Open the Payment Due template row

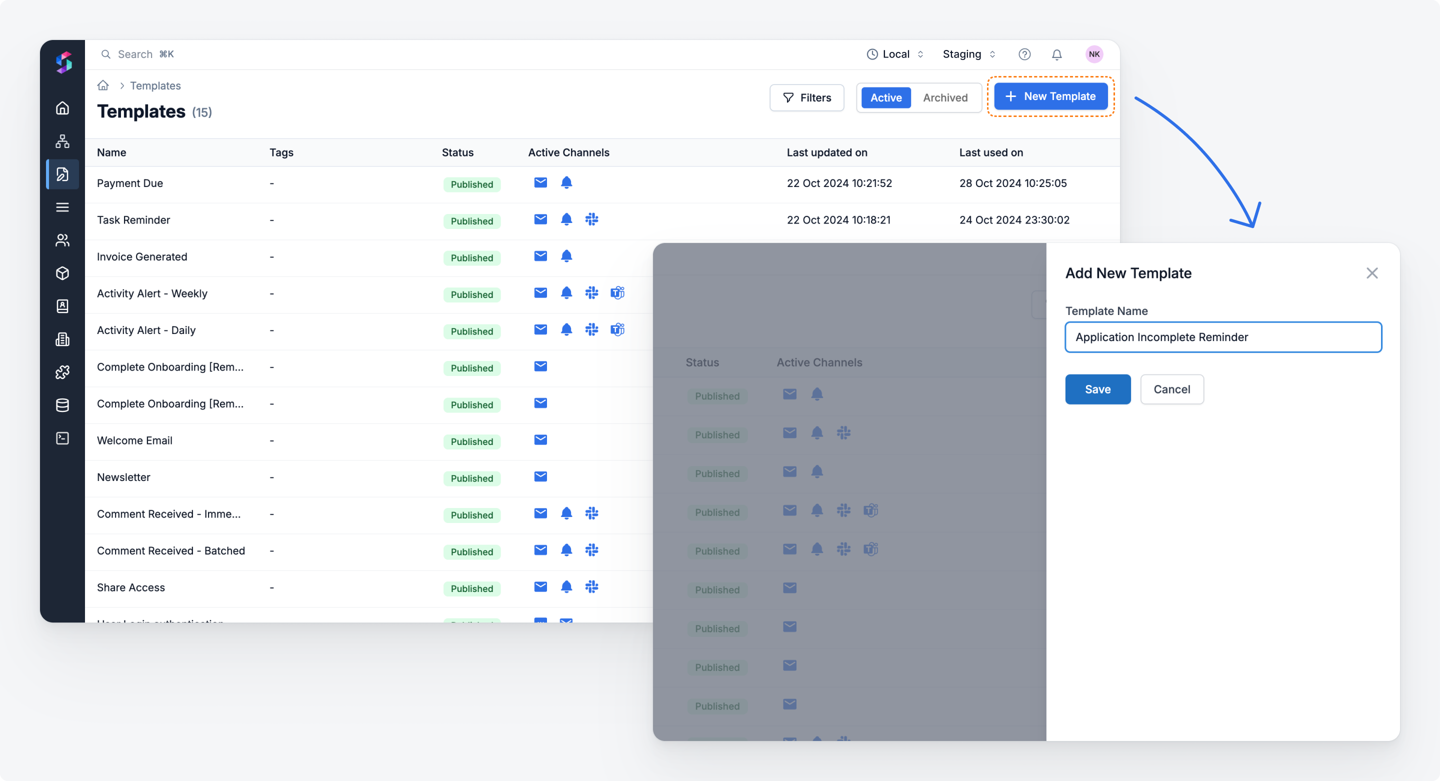129,183
